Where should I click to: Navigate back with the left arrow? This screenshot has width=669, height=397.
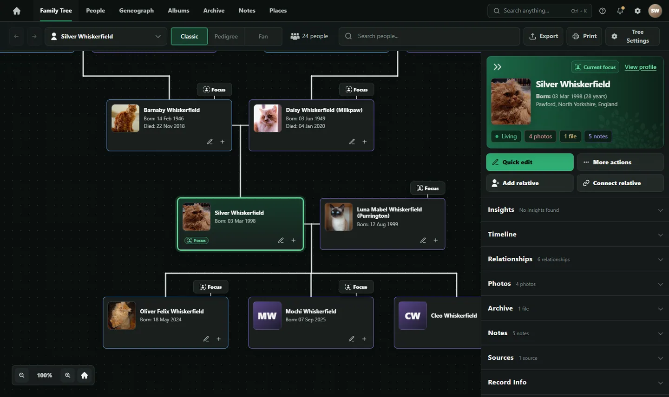click(x=16, y=36)
